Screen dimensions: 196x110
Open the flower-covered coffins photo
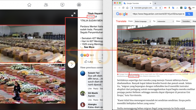[x=33, y=84]
